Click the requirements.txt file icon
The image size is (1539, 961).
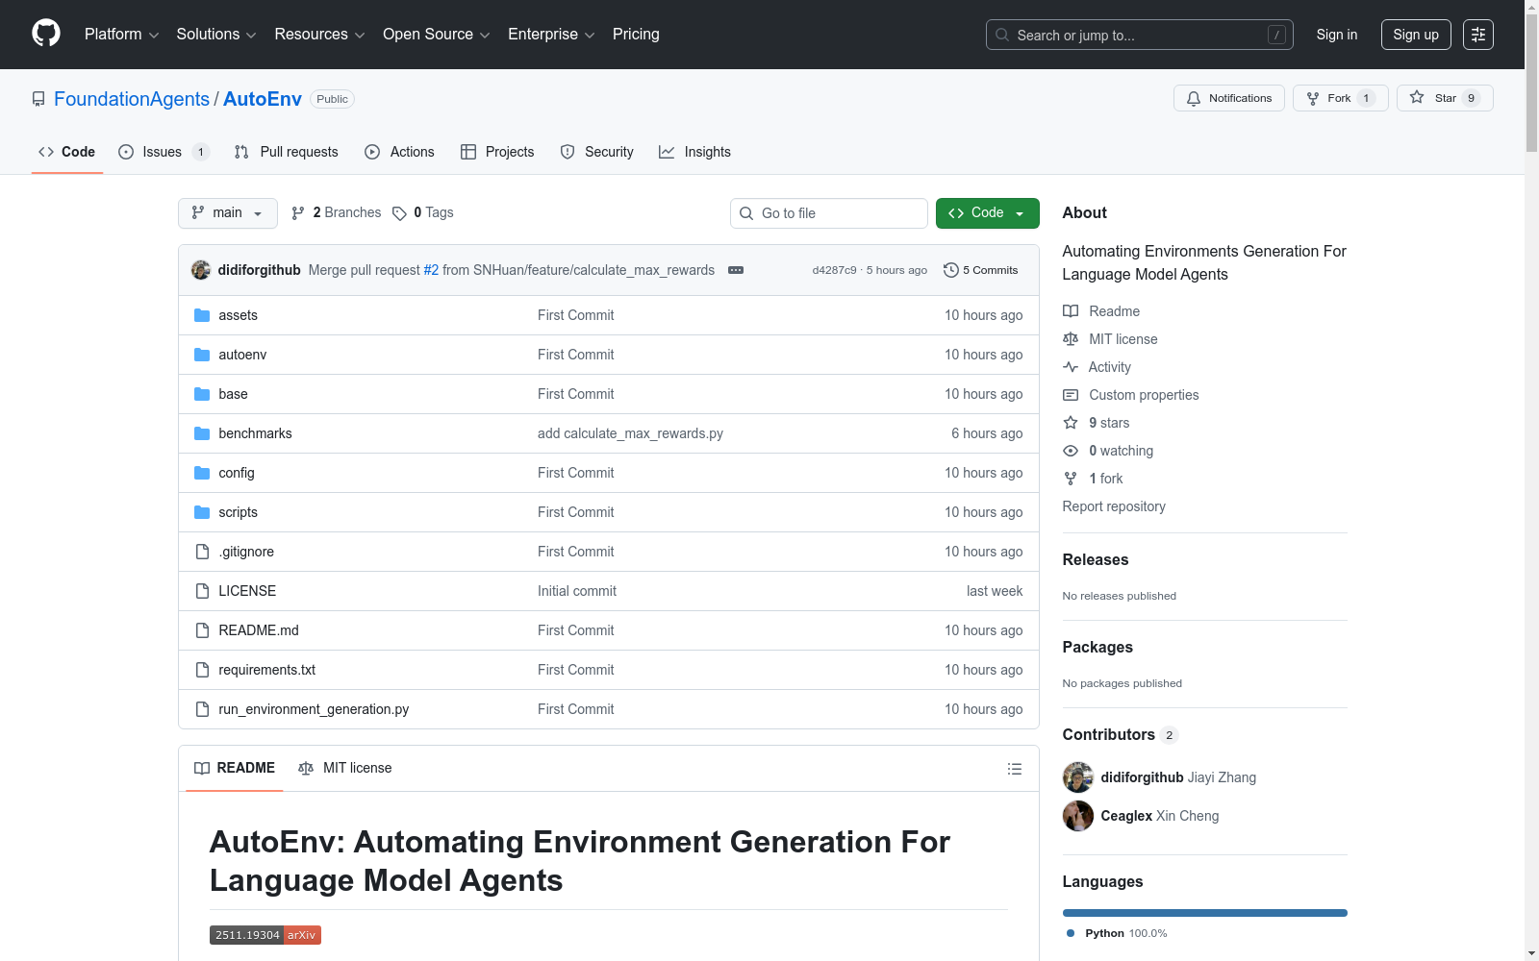pos(202,670)
